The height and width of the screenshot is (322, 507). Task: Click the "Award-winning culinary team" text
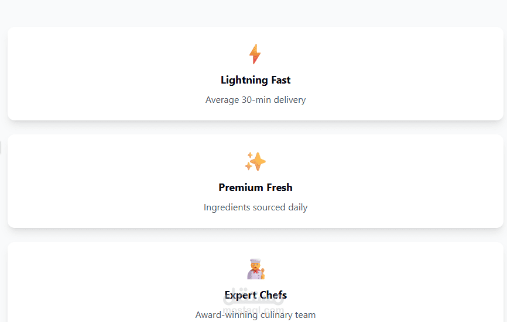pos(255,315)
